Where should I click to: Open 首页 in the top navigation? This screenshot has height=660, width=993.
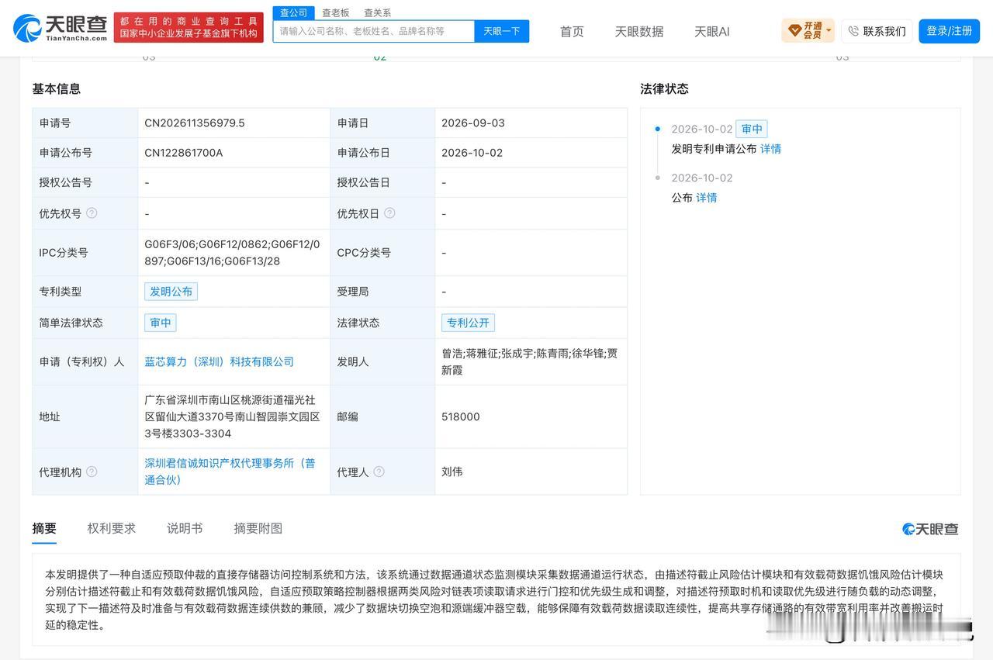coord(572,31)
